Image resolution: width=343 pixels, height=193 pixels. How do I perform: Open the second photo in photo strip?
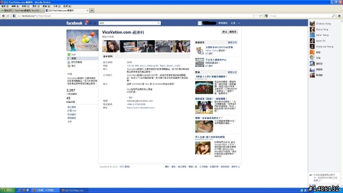[x=129, y=46]
